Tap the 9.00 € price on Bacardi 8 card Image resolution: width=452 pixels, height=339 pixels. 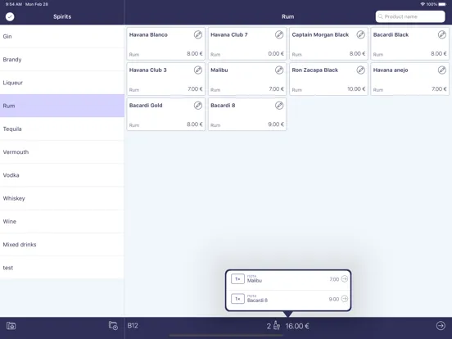pyautogui.click(x=276, y=124)
